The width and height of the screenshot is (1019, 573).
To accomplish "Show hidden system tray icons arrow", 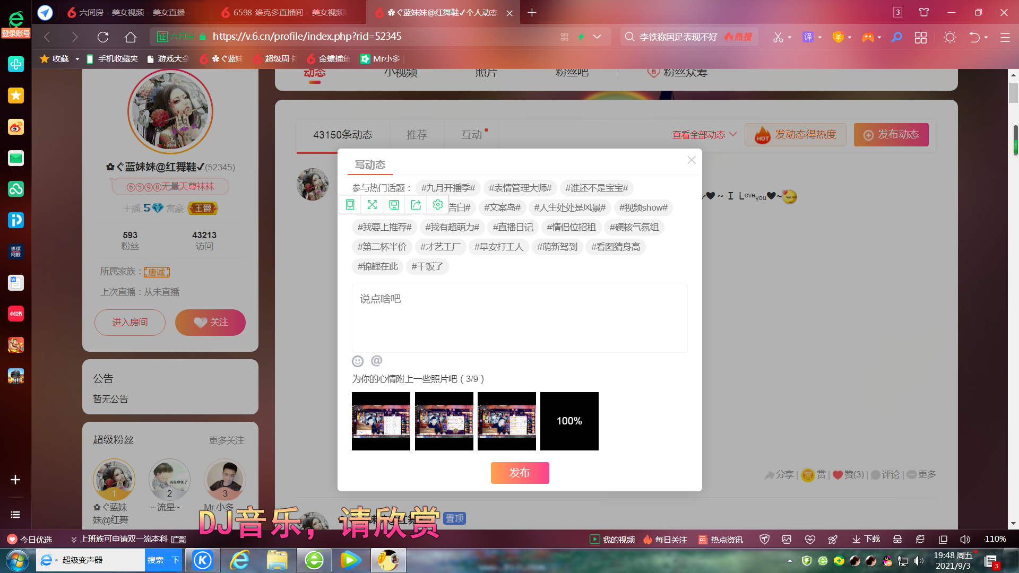I will coord(790,560).
